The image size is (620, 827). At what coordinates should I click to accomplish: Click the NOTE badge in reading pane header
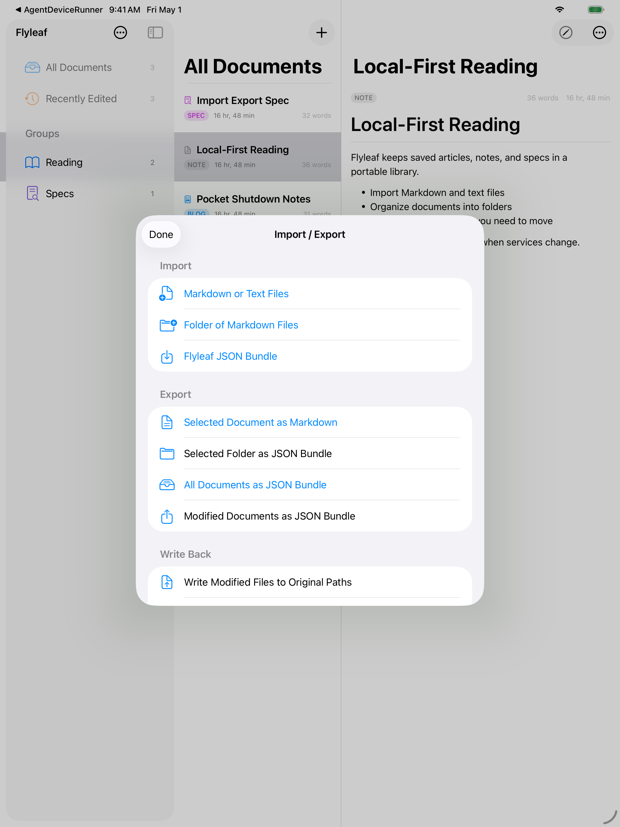tap(363, 98)
